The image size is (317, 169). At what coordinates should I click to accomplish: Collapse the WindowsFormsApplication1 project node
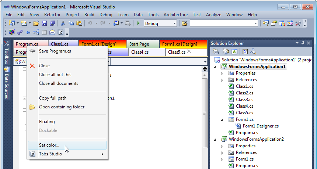click(x=215, y=66)
